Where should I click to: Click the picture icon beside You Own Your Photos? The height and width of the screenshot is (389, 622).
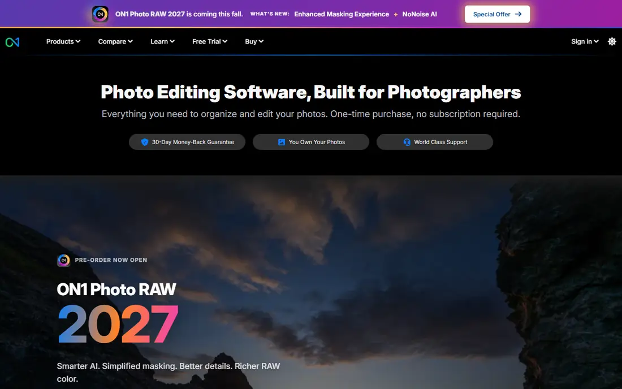point(282,142)
